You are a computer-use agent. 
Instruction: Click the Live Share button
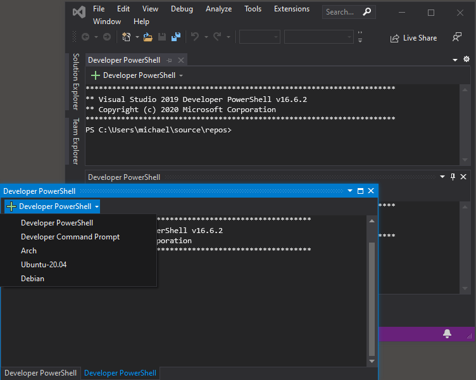[413, 38]
